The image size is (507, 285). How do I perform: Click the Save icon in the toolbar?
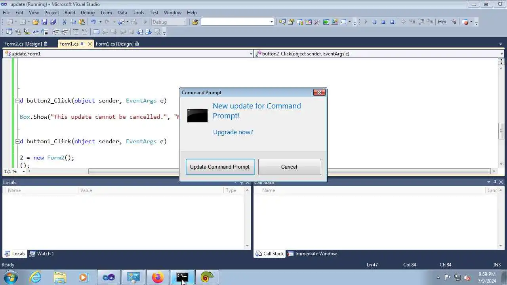44,22
